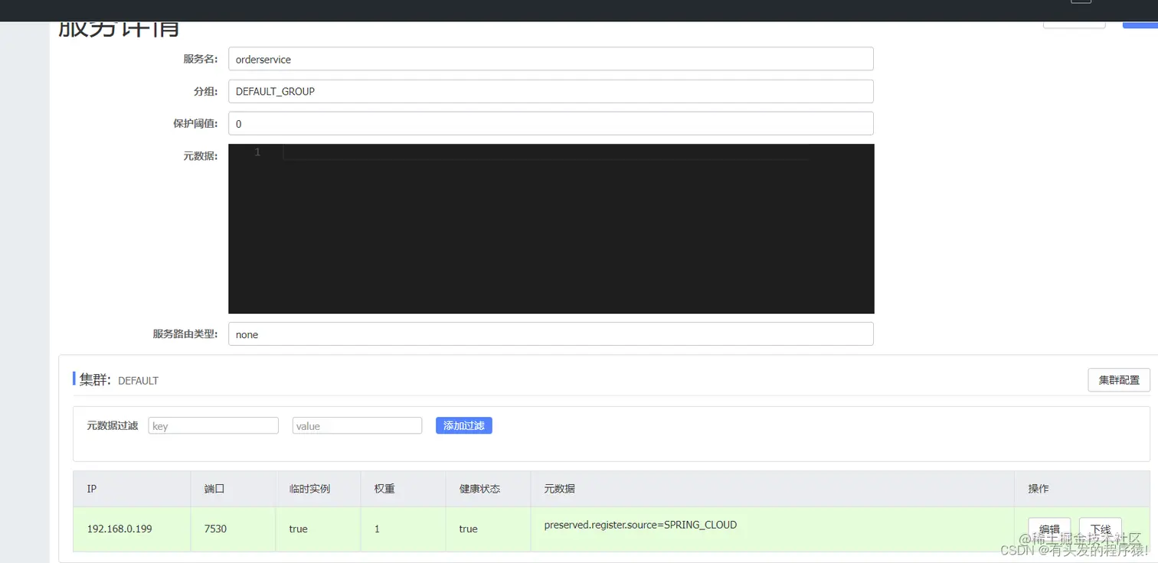Click the 元数据过滤 label

coord(112,425)
